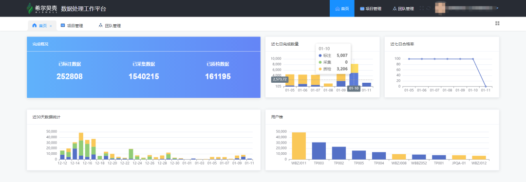Click the 采集 green legend dot in tooltip
526x182 pixels.
(320, 62)
